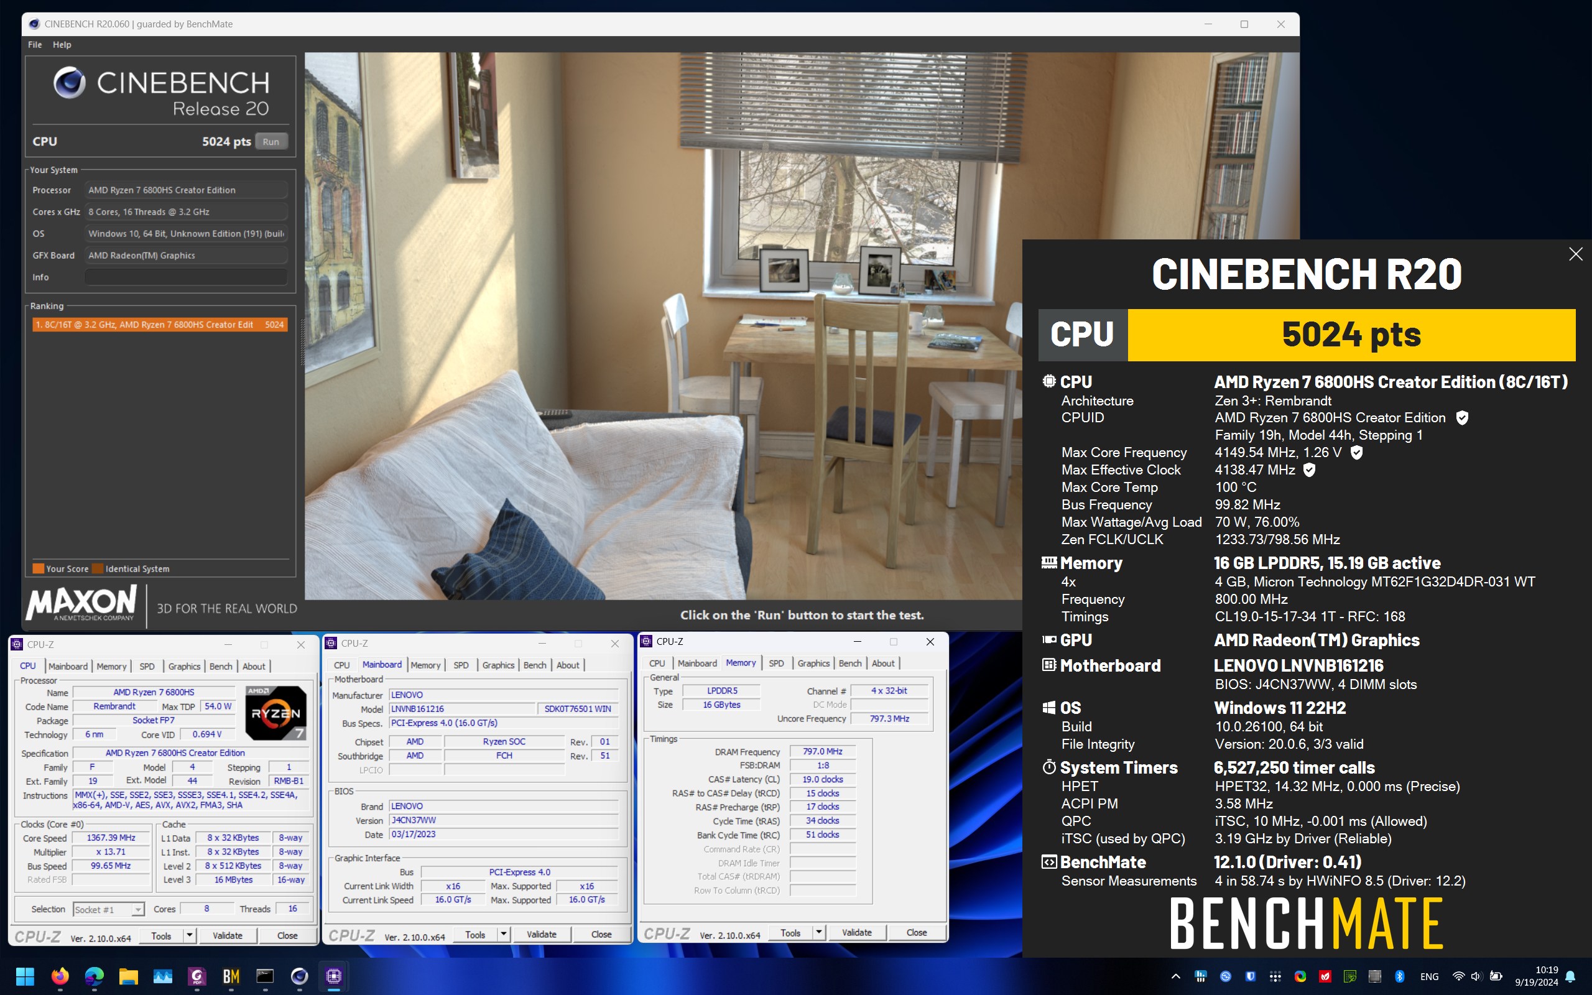Open the Help menu in Cinebench
Image resolution: width=1592 pixels, height=995 pixels.
62,45
